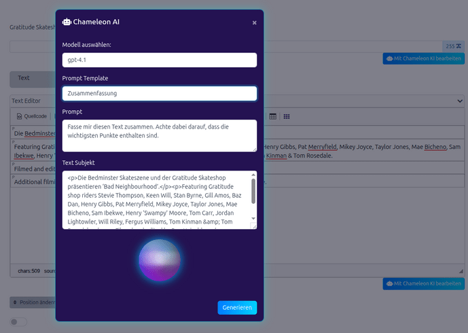468x333 pixels.
Task: Click into the Prompt text area
Action: 159,135
